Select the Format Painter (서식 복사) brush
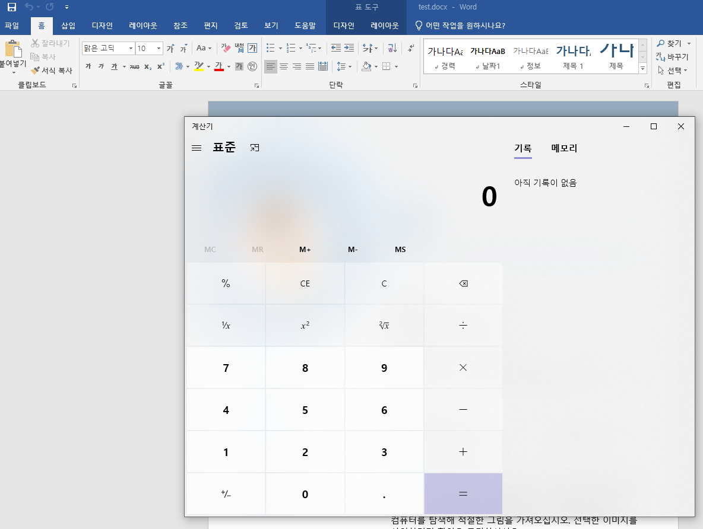The image size is (703, 529). 52,71
